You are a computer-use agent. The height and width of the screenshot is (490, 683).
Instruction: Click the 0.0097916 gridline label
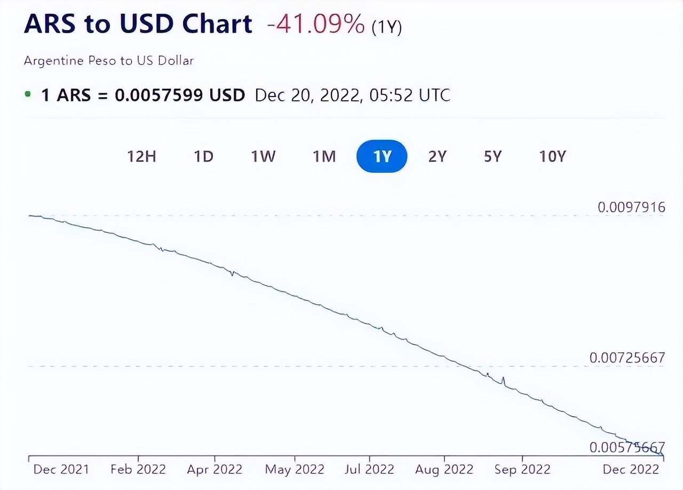click(x=630, y=207)
